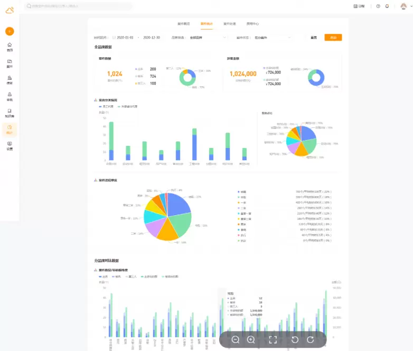
Task: Open the Home page from sidebar
Action: (x=10, y=47)
